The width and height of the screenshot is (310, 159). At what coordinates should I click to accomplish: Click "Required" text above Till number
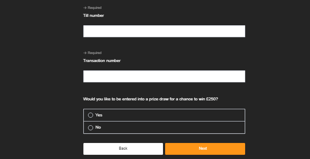click(94, 8)
